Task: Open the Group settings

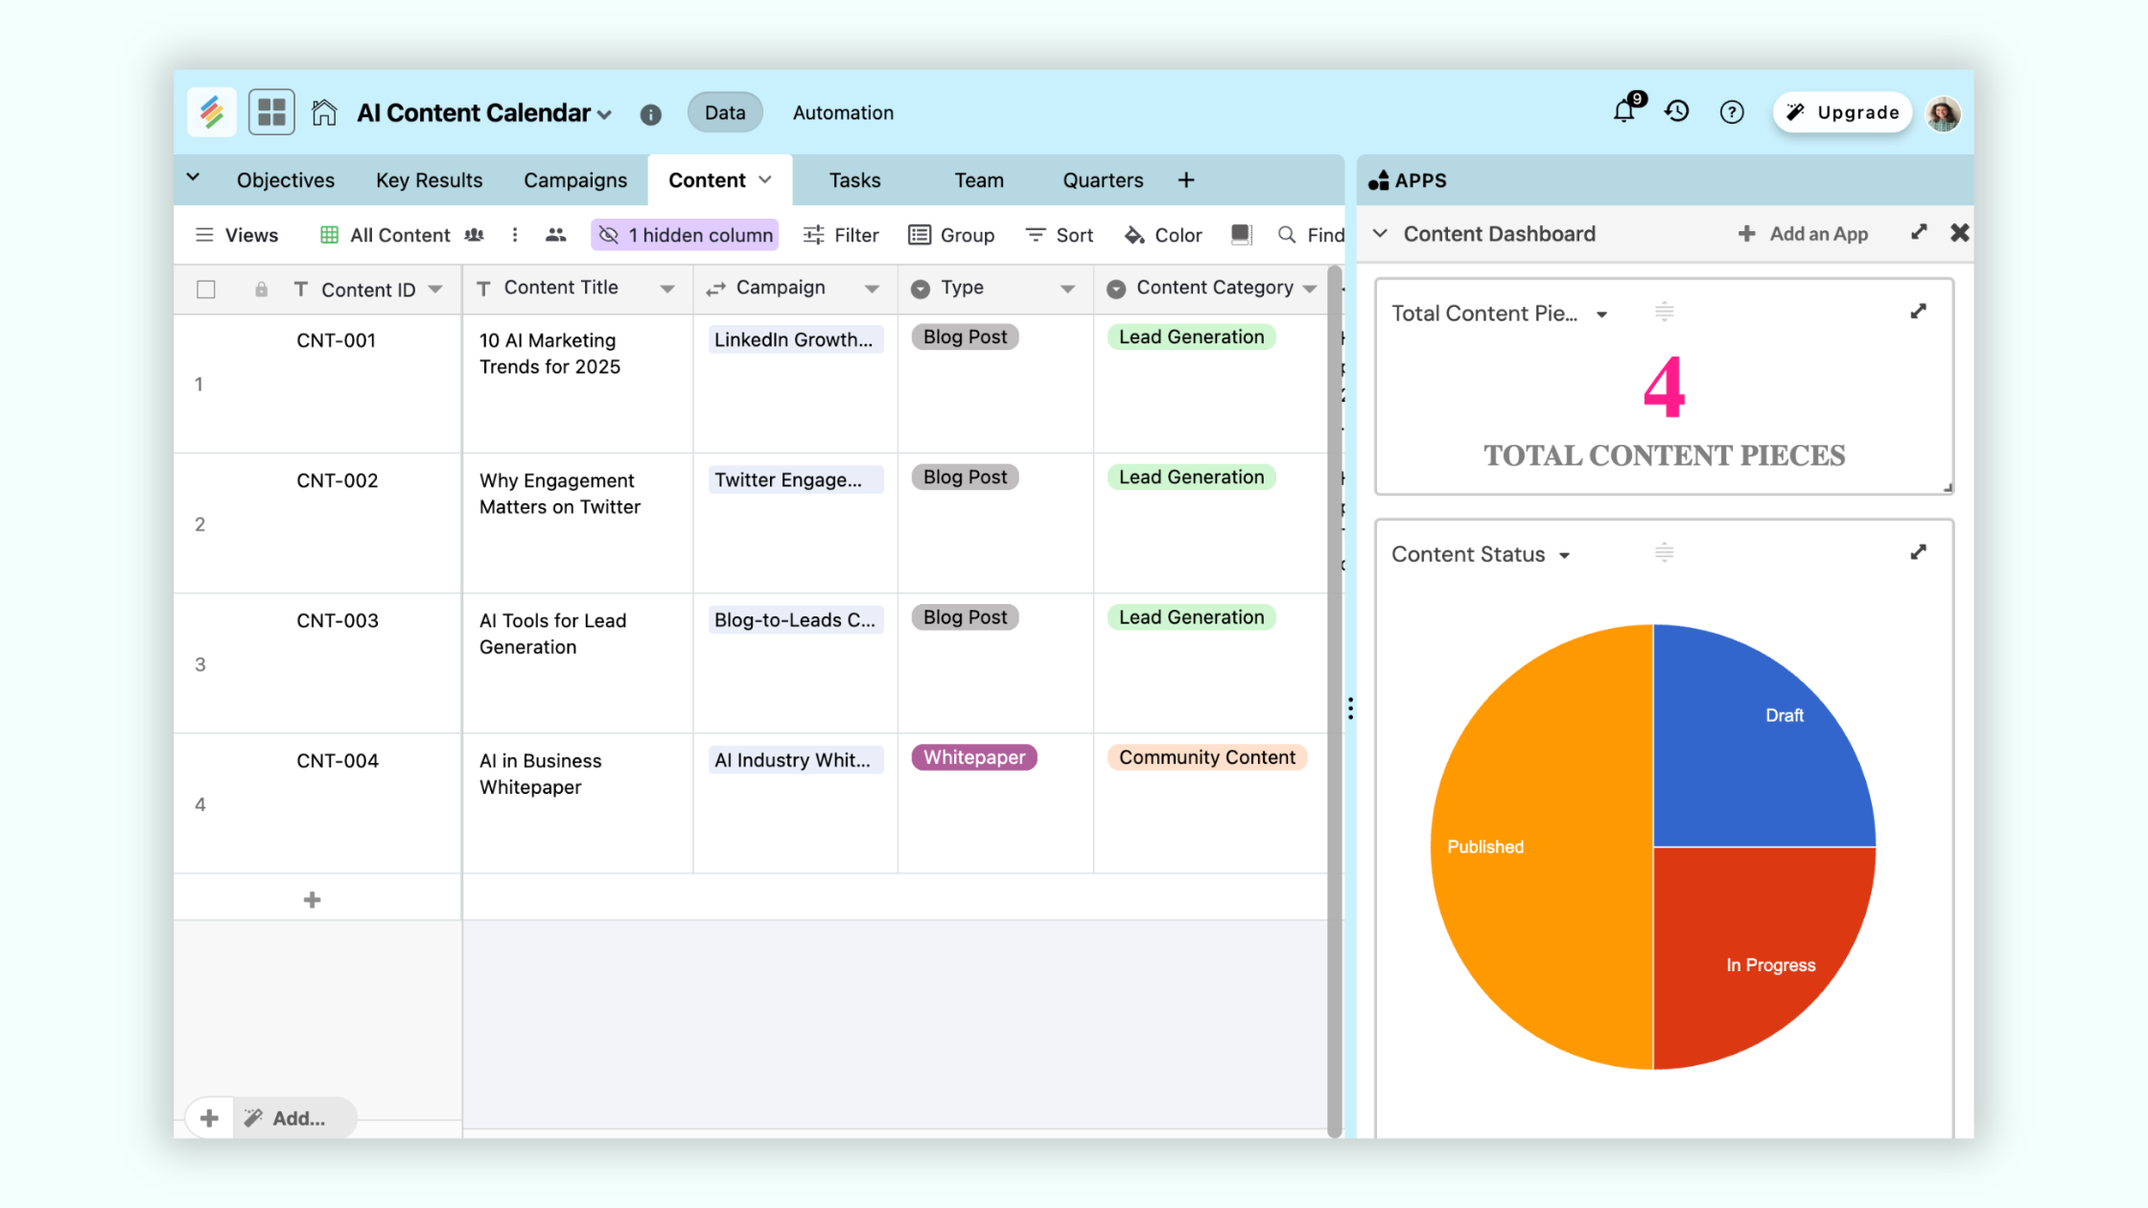Action: pos(952,235)
